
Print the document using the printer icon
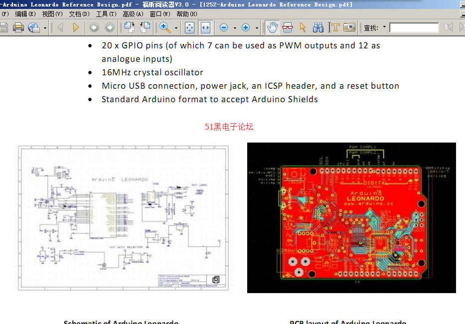pyautogui.click(x=18, y=27)
